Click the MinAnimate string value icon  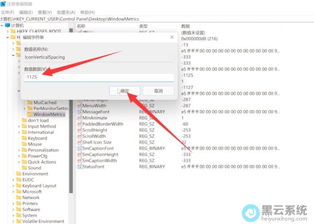click(79, 118)
